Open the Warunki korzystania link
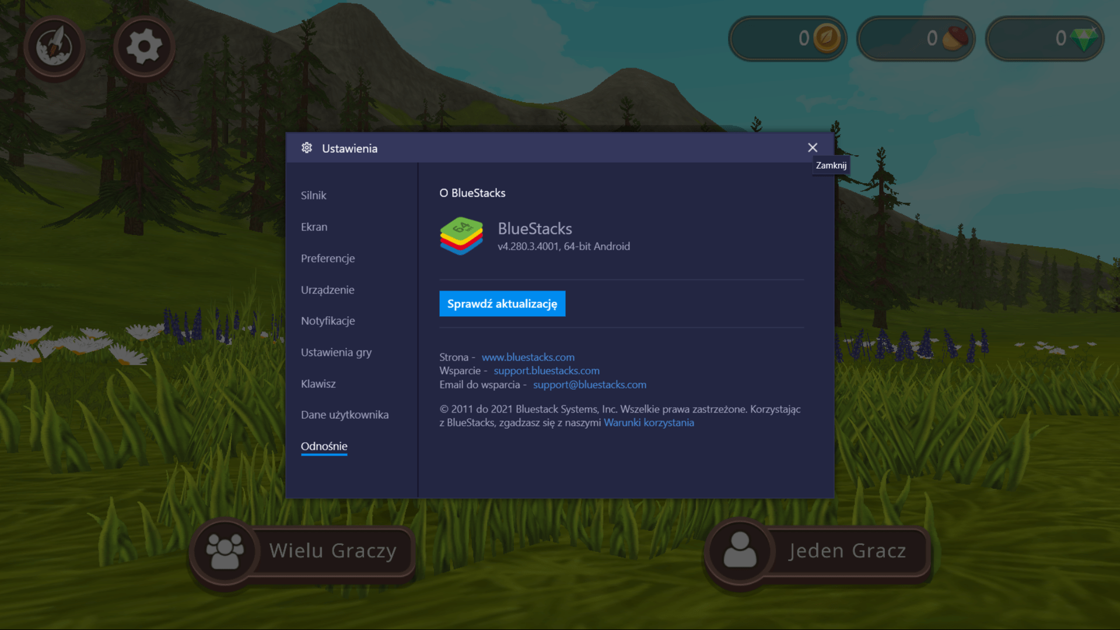1120x630 pixels. pyautogui.click(x=649, y=422)
